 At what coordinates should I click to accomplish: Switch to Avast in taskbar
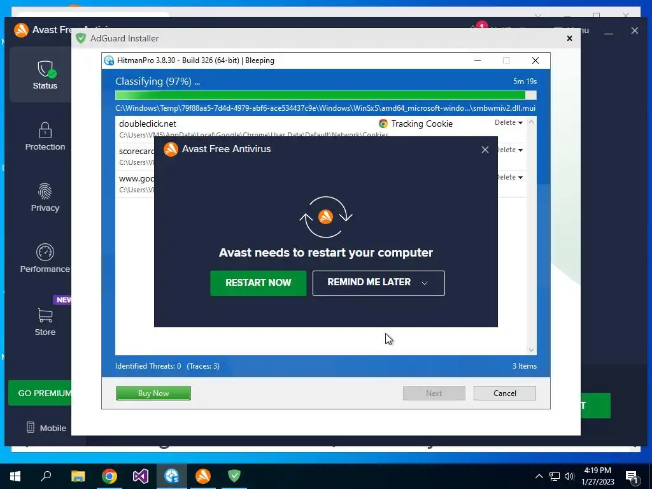[x=203, y=476]
